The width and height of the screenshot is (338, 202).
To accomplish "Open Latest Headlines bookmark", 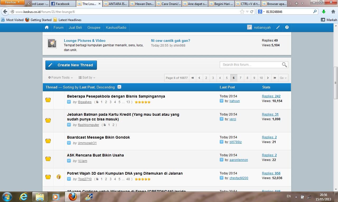I will (x=67, y=20).
